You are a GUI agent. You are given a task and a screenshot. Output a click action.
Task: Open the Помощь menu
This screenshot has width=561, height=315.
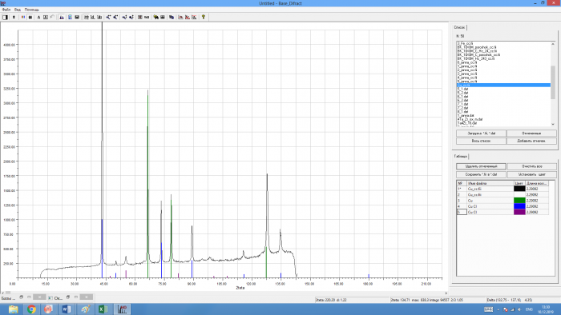31,10
